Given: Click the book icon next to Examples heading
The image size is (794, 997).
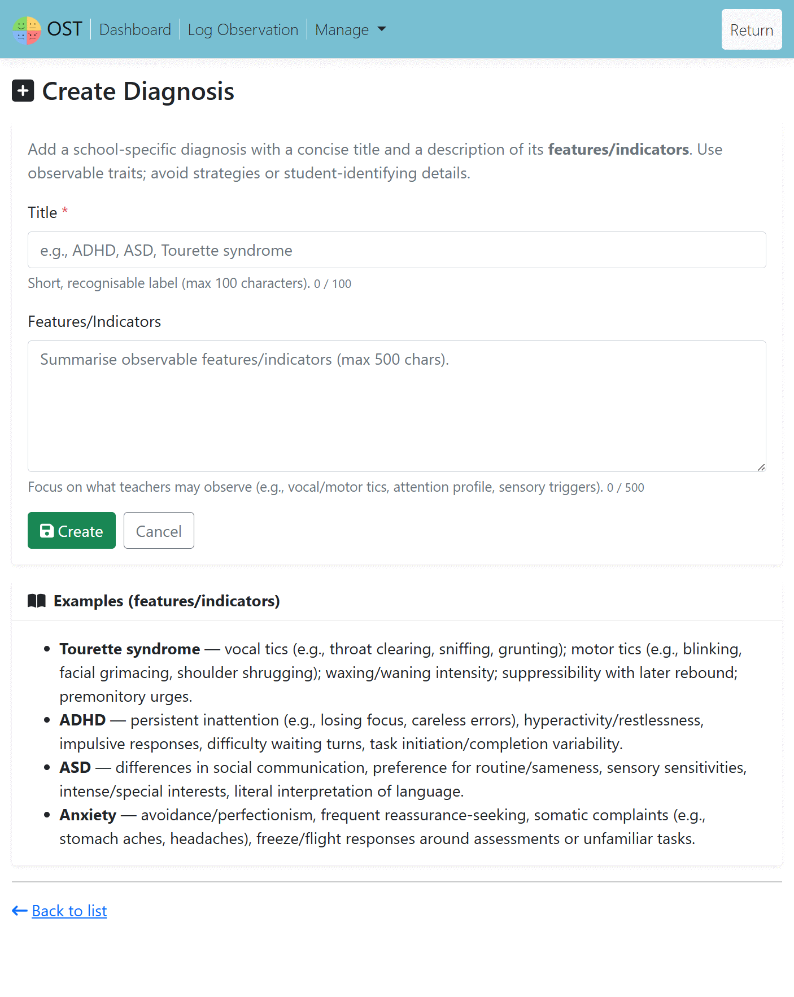Looking at the screenshot, I should tap(37, 600).
